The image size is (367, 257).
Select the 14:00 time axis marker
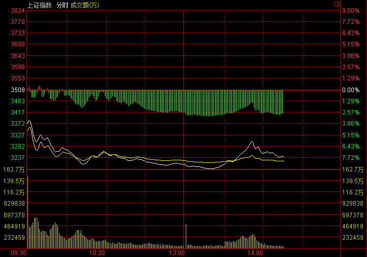[x=255, y=252]
